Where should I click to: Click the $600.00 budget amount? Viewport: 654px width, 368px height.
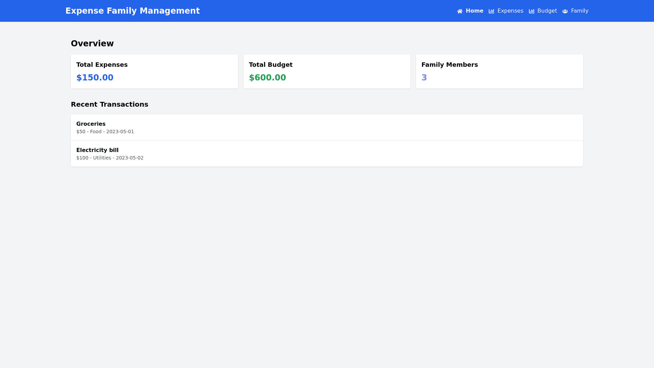(267, 78)
